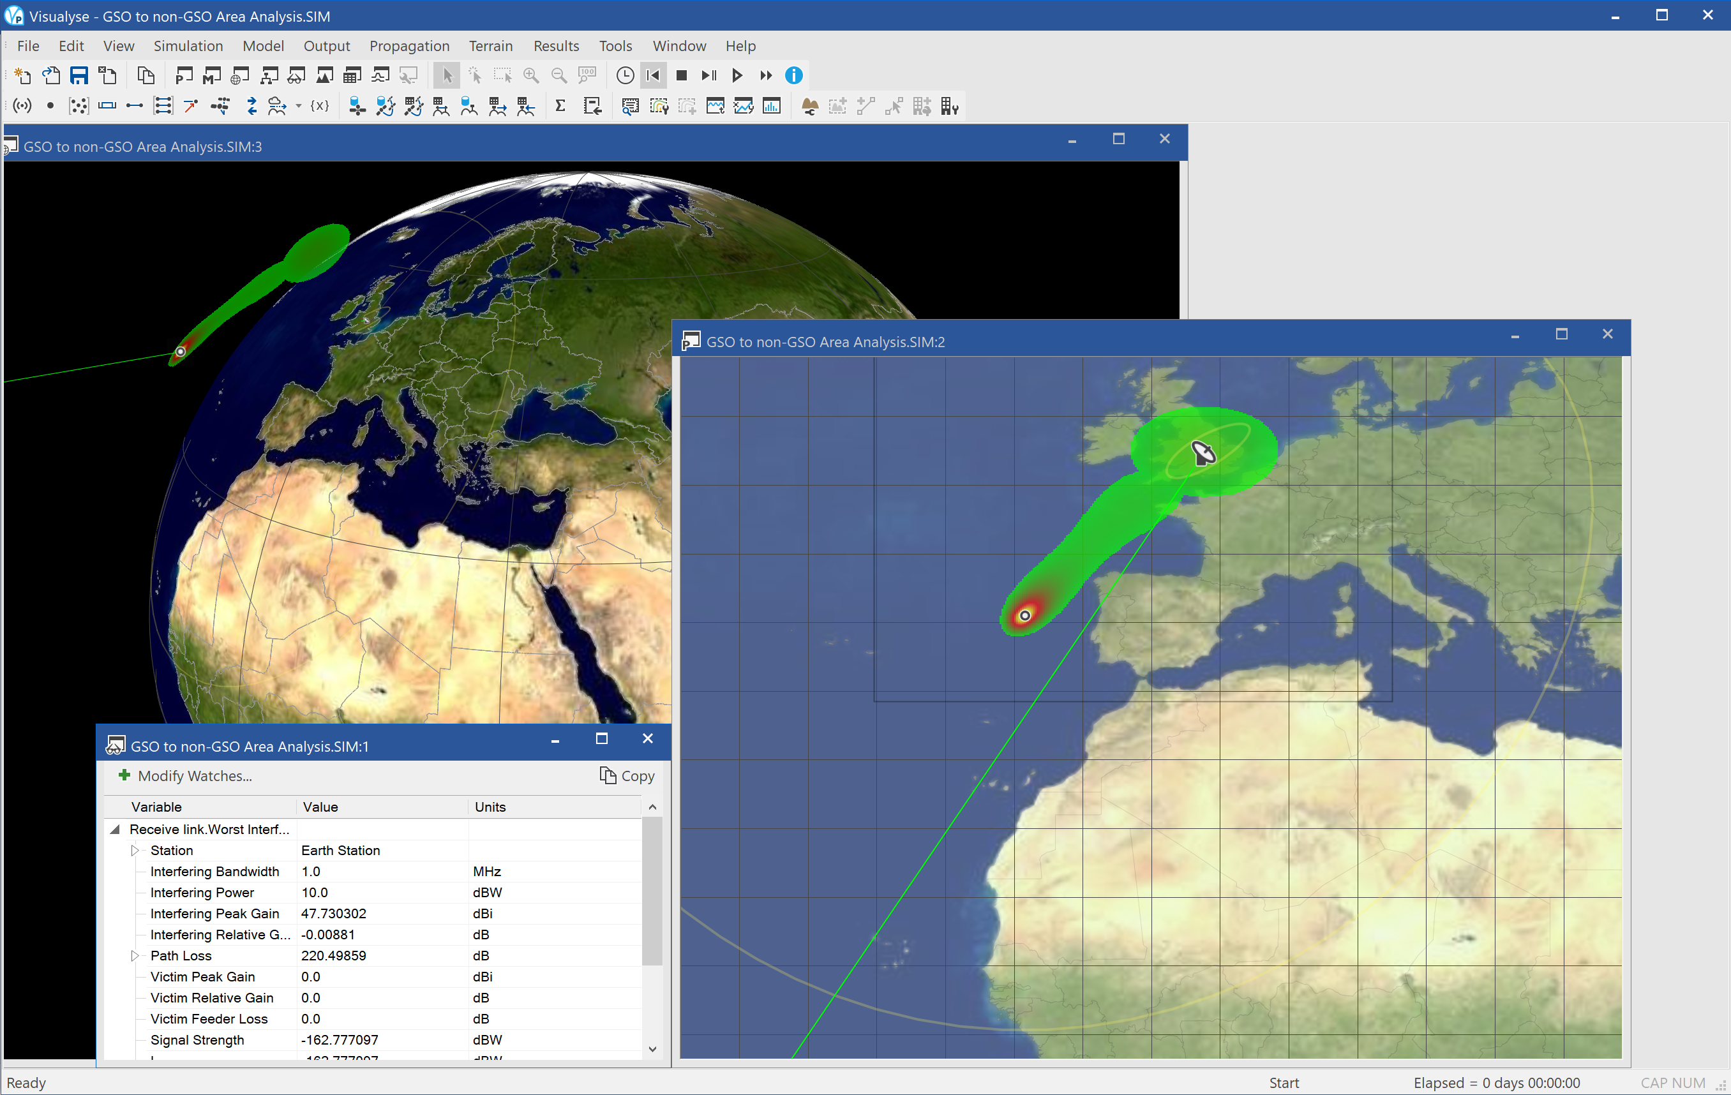Open the Tools menu
Viewport: 1731px width, 1095px height.
pos(615,46)
